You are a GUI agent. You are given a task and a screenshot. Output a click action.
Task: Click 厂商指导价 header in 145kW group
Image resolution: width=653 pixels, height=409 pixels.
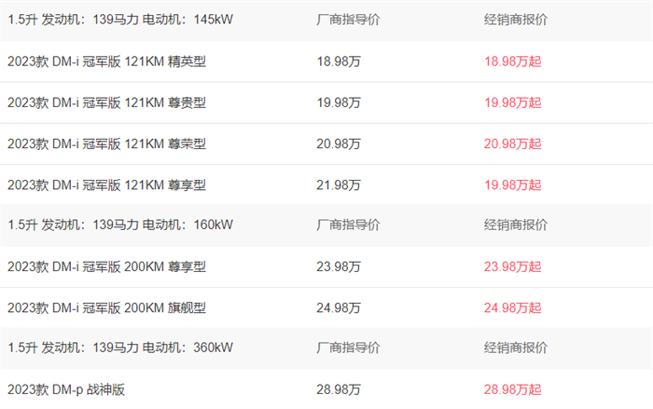[x=348, y=20]
